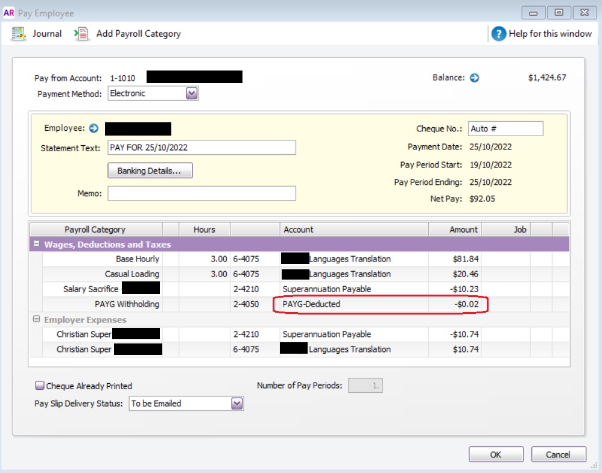Click the $20.46 Casual Loading amount
Viewport: 602px width, 473px height.
[465, 274]
